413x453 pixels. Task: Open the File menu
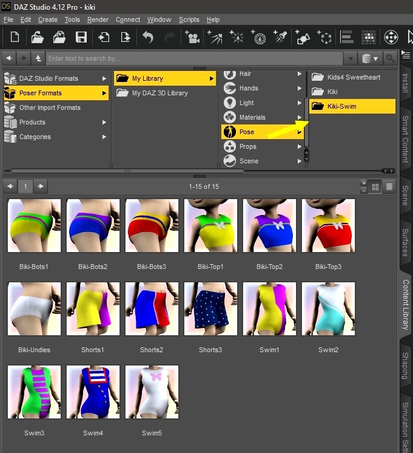pos(8,19)
